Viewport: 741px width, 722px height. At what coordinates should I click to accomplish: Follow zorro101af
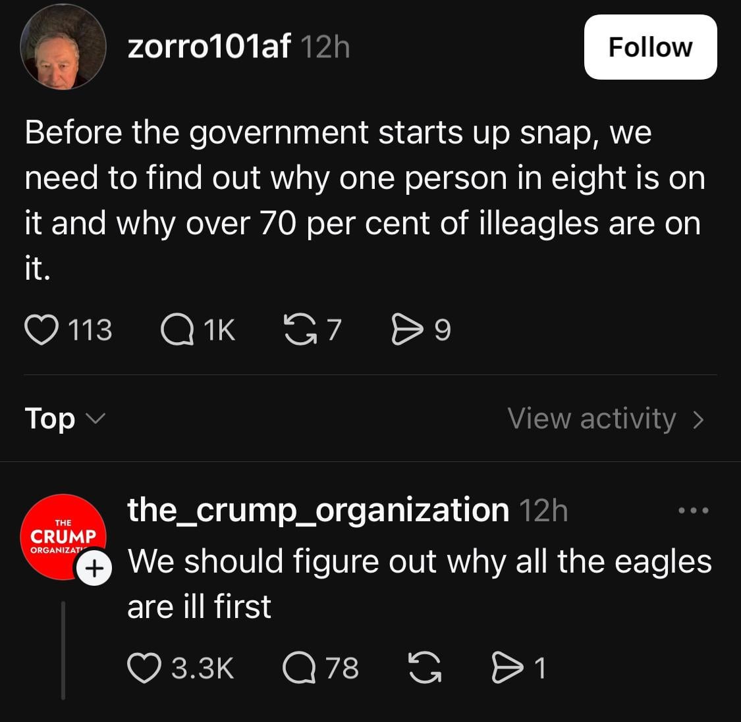click(650, 47)
